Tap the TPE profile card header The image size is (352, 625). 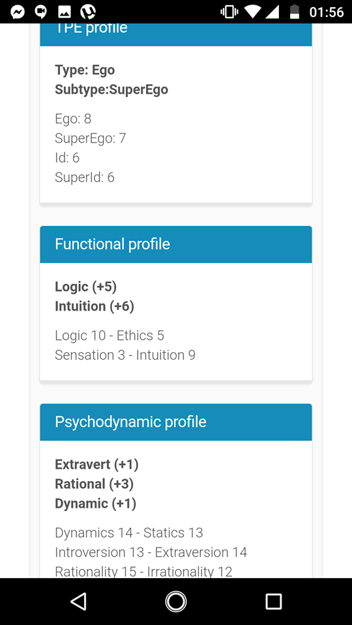176,35
